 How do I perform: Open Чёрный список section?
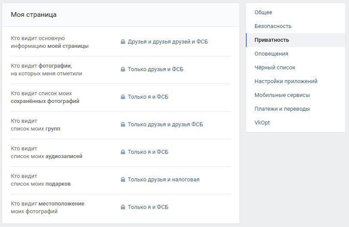point(275,68)
